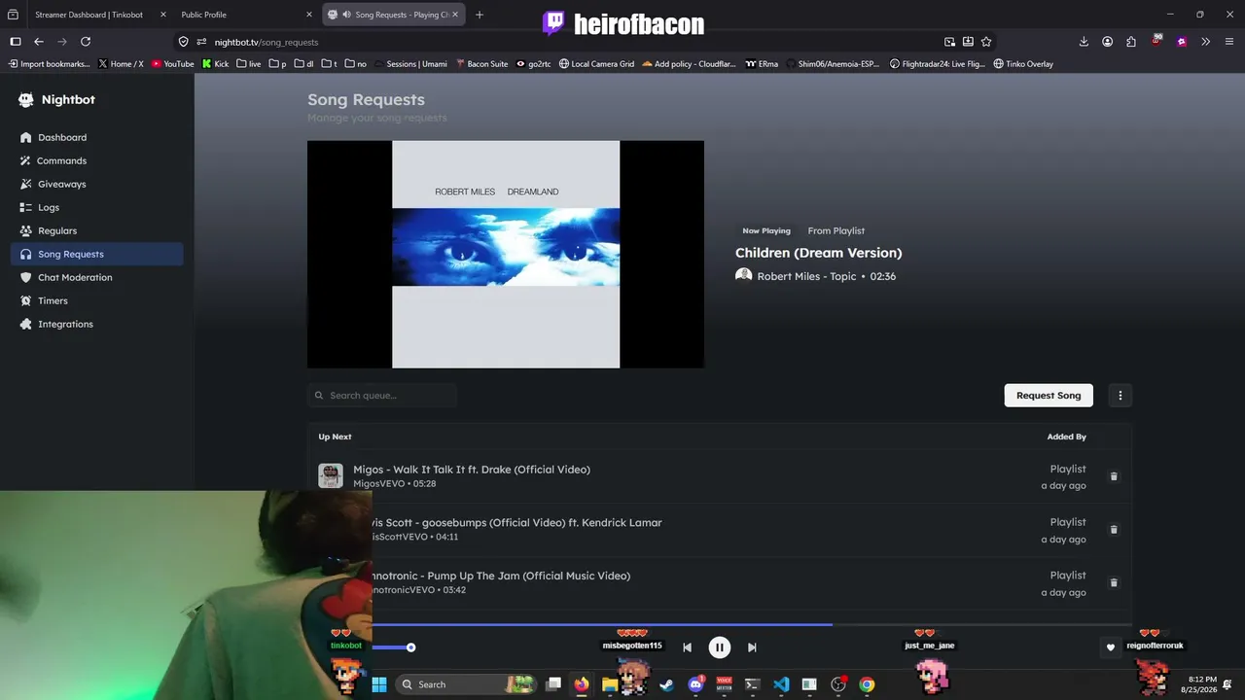Open browser downloads panel

click(1084, 42)
